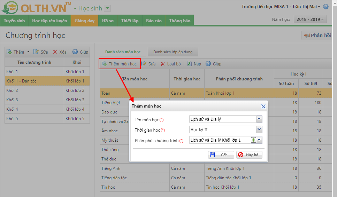Open Giúp help icon in left panel toolbar
The width and height of the screenshot is (337, 197).
pyautogui.click(x=75, y=52)
